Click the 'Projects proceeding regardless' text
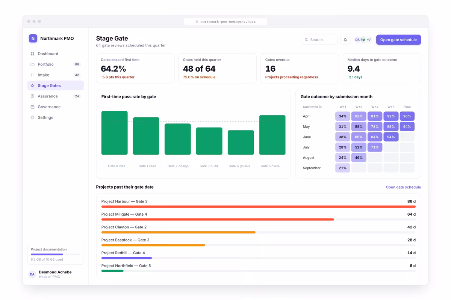451x300 pixels. click(x=292, y=77)
